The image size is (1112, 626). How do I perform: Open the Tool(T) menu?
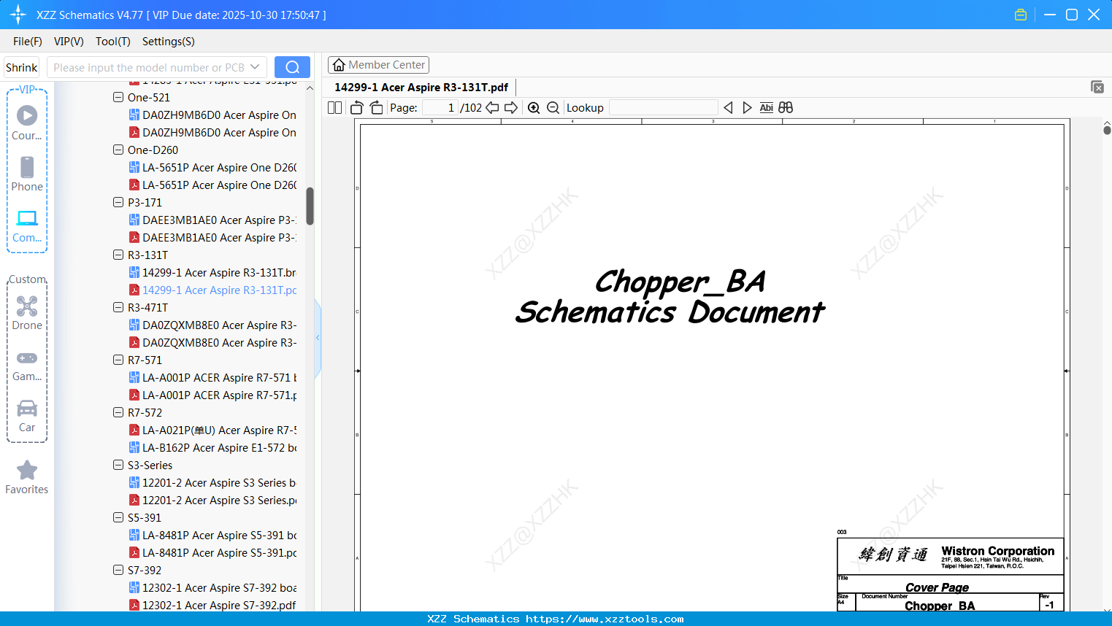[113, 42]
